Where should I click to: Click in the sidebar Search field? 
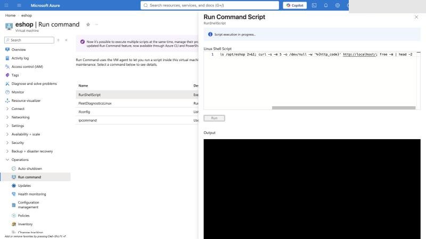29,40
